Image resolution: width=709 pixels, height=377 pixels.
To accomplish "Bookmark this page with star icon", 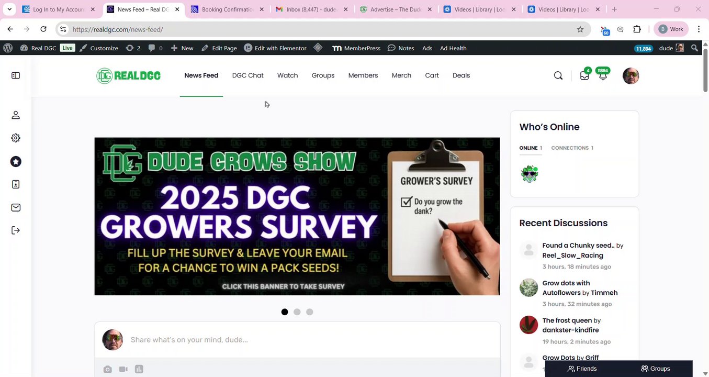I will [580, 29].
